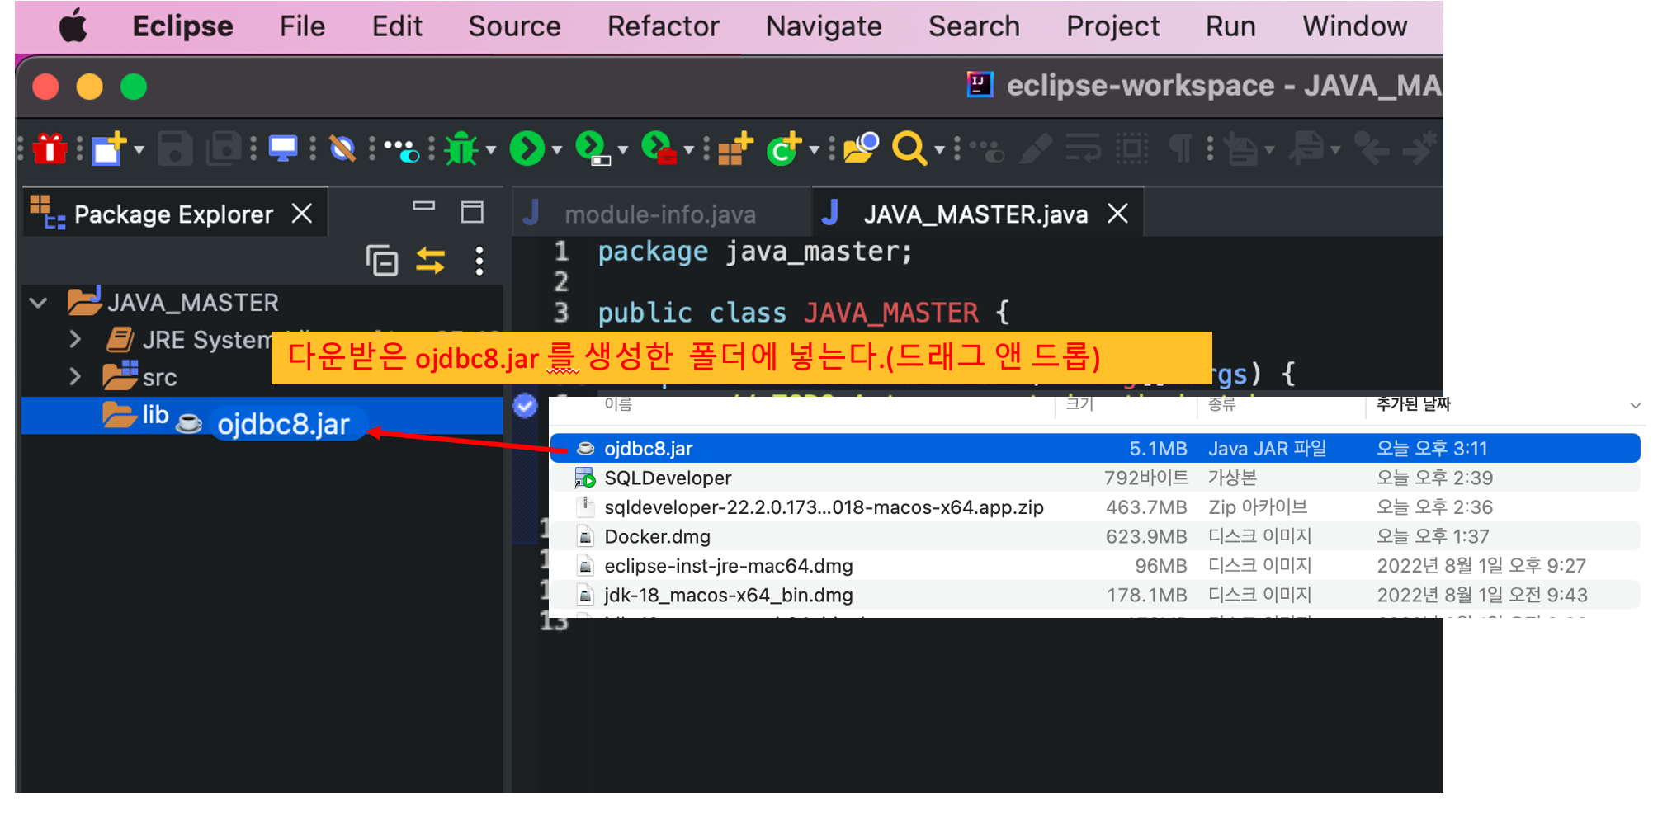This screenshot has width=1672, height=820.
Task: Click the Toggle Word Wrap icon
Action: (1083, 149)
